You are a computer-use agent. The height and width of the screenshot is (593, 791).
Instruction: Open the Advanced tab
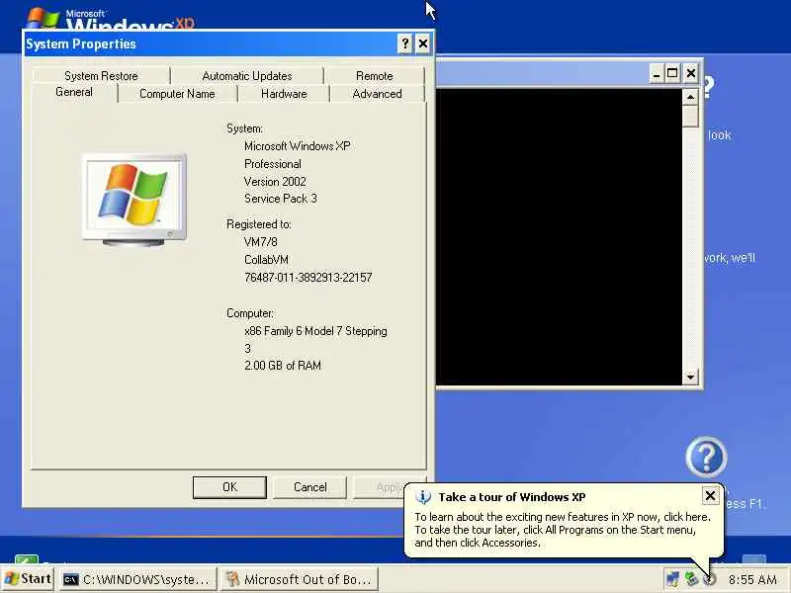tap(377, 94)
